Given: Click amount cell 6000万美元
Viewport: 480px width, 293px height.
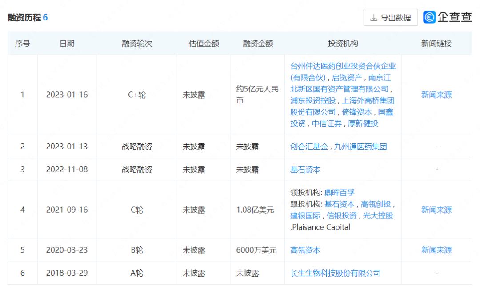Looking at the screenshot, I should point(256,250).
